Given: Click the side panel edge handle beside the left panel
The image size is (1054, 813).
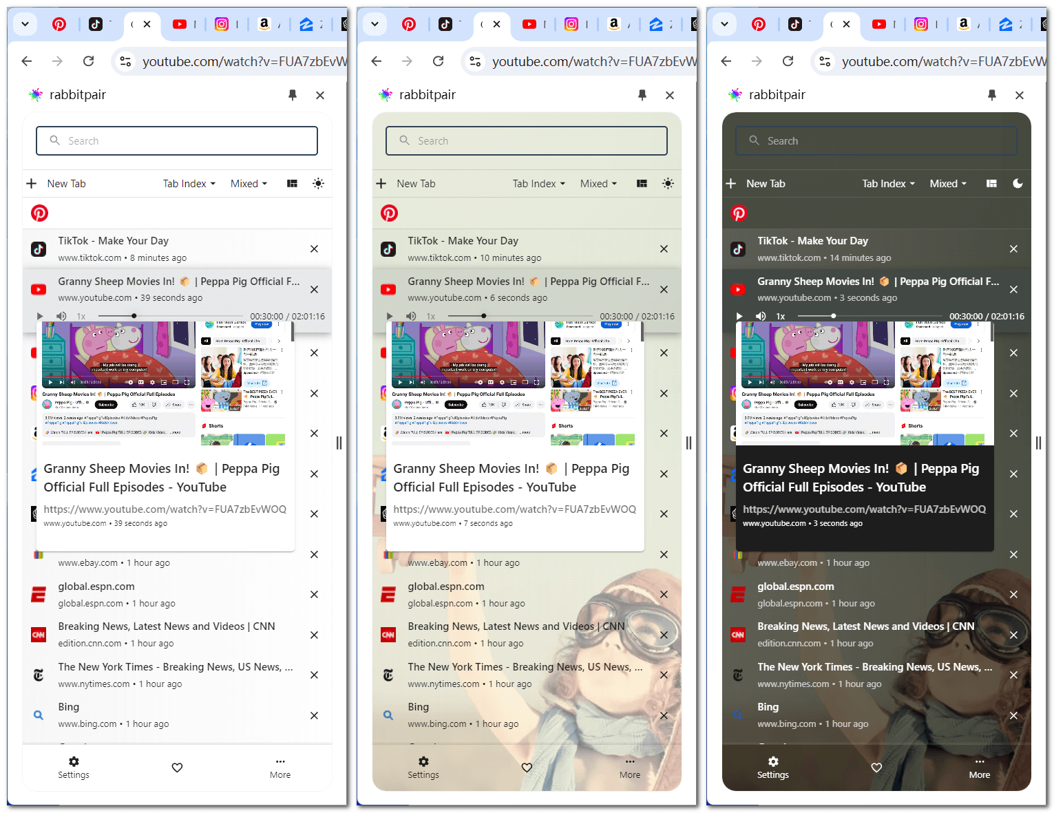Looking at the screenshot, I should [x=339, y=443].
